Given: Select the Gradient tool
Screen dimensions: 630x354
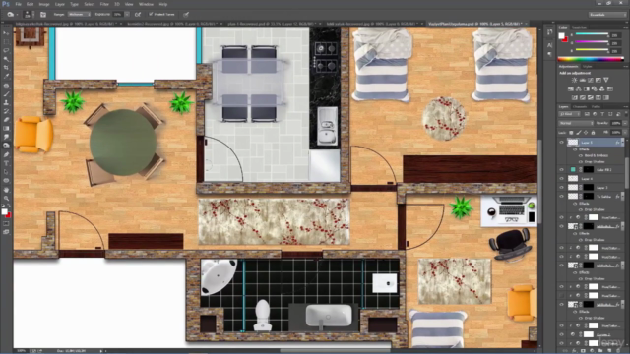Looking at the screenshot, I should (6, 129).
